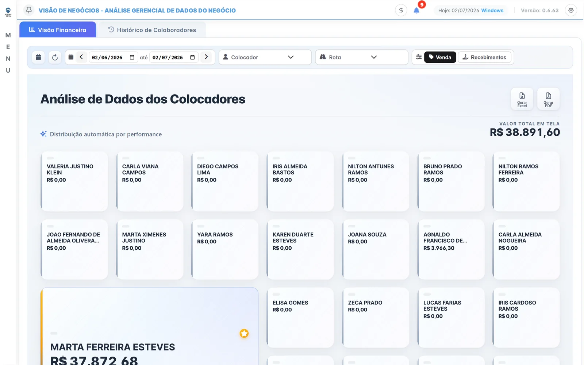
Task: Click the calendar button left of refresh
Action: click(38, 57)
